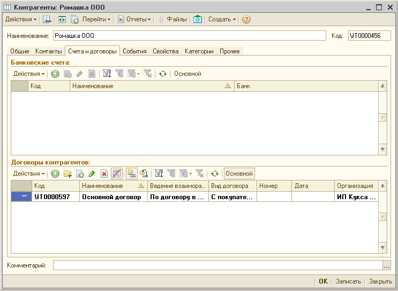
Task: Switch to the Прочее tab
Action: click(229, 51)
